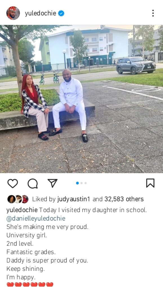
Task: Open comments via speech bubble icon
Action: point(33,183)
